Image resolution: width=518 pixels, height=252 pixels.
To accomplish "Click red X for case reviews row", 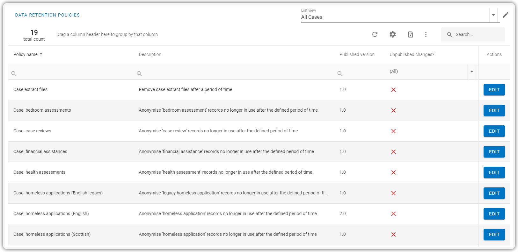I will click(x=394, y=131).
